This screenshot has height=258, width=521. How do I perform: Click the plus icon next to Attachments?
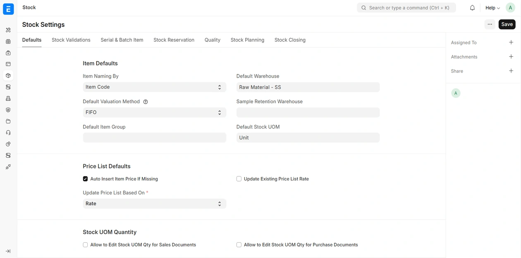[x=511, y=57]
